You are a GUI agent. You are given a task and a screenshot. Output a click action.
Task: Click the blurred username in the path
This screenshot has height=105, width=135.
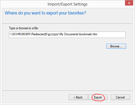pos(53,34)
